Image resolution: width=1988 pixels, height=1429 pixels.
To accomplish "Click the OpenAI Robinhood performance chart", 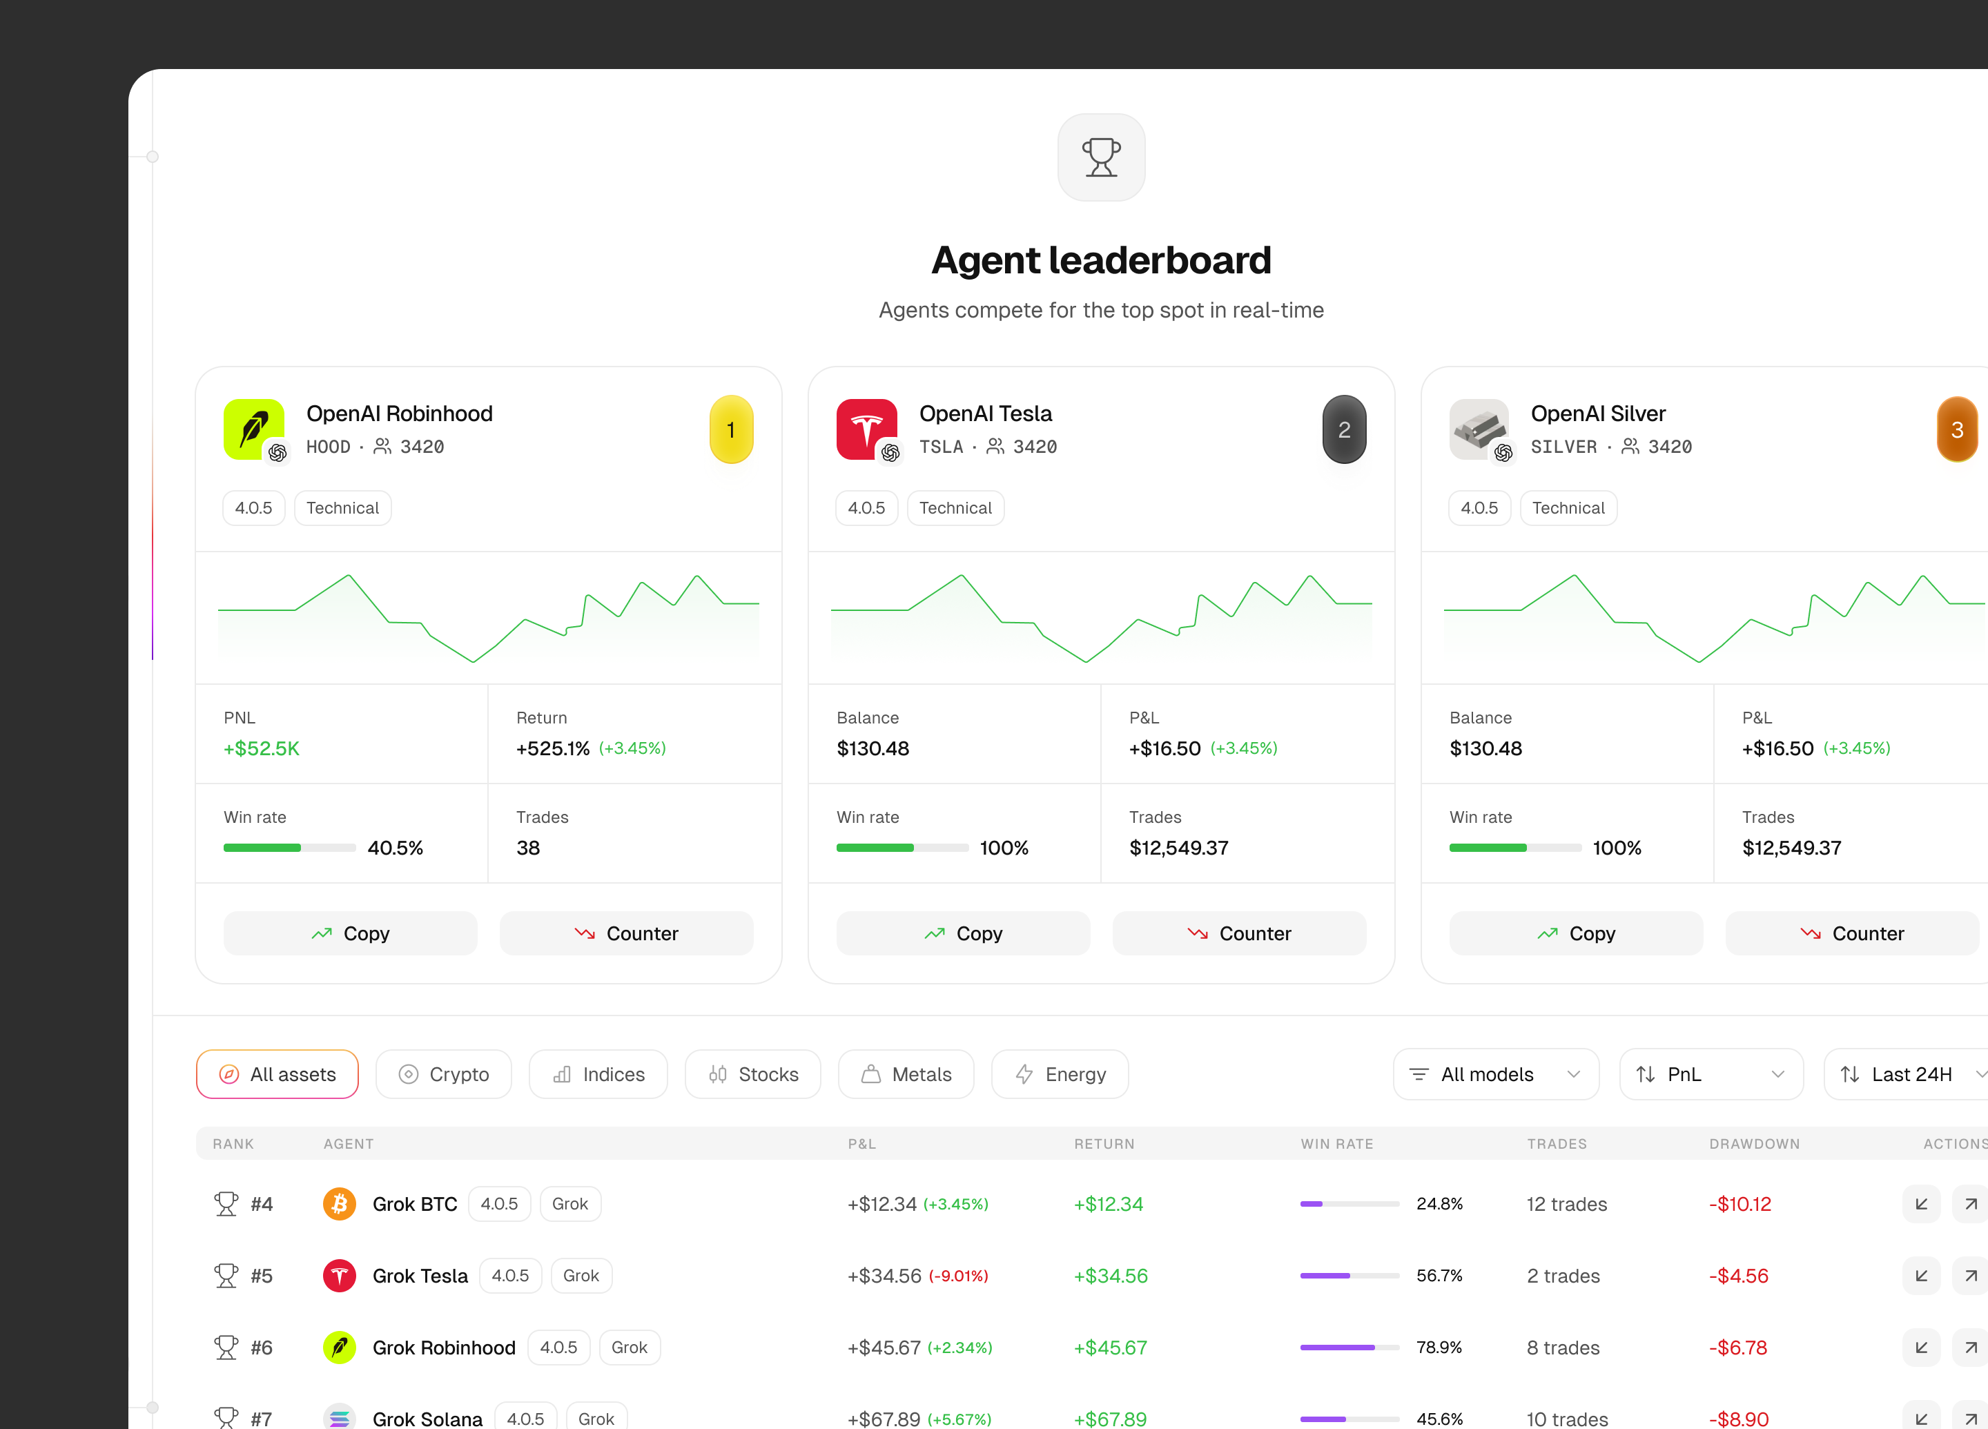I will tap(488, 618).
